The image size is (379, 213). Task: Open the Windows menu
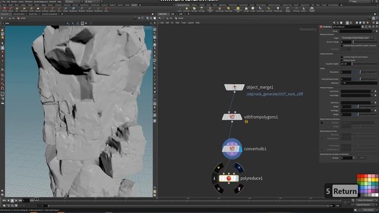pyautogui.click(x=28, y=1)
